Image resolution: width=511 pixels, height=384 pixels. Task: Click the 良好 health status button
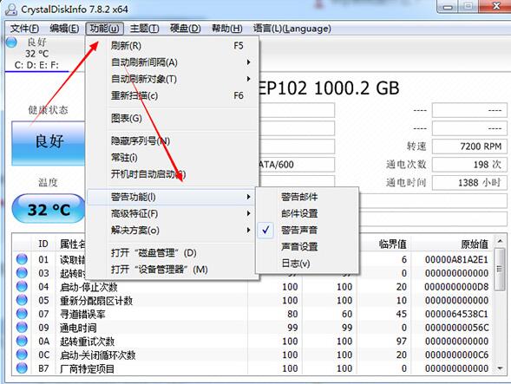(x=49, y=143)
